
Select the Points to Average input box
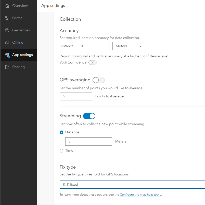click(76, 96)
